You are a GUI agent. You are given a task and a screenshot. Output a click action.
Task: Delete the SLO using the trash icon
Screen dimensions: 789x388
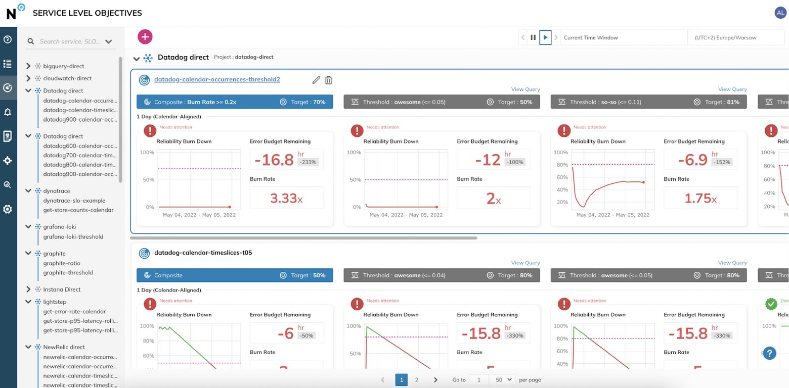pos(329,80)
